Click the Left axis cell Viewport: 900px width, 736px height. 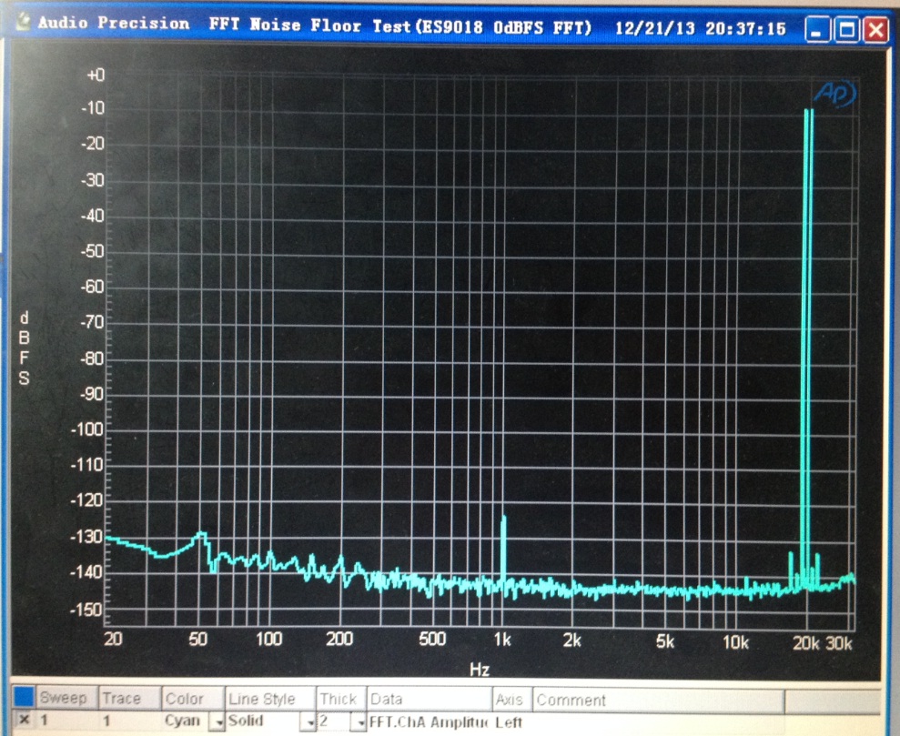tap(512, 722)
